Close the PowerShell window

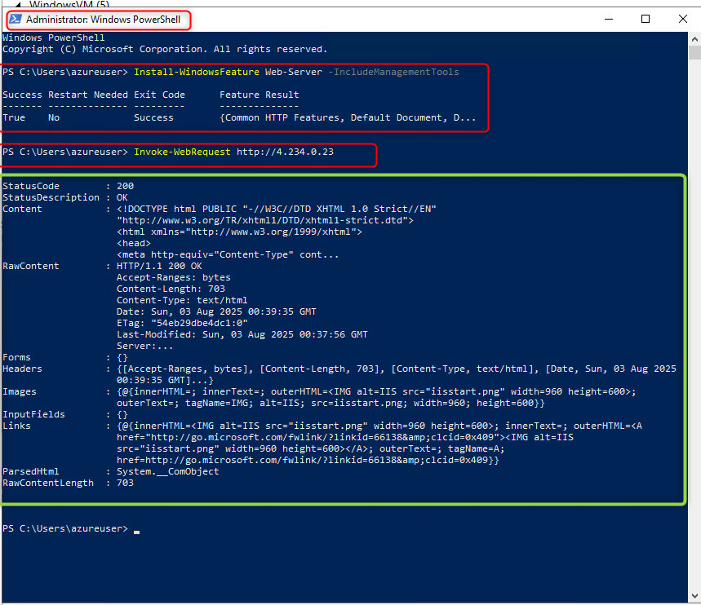(x=683, y=19)
